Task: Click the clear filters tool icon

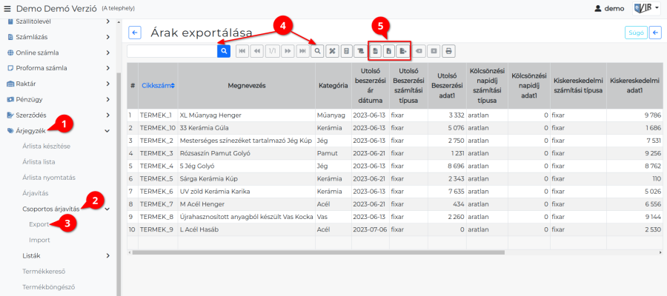Action: [x=332, y=51]
